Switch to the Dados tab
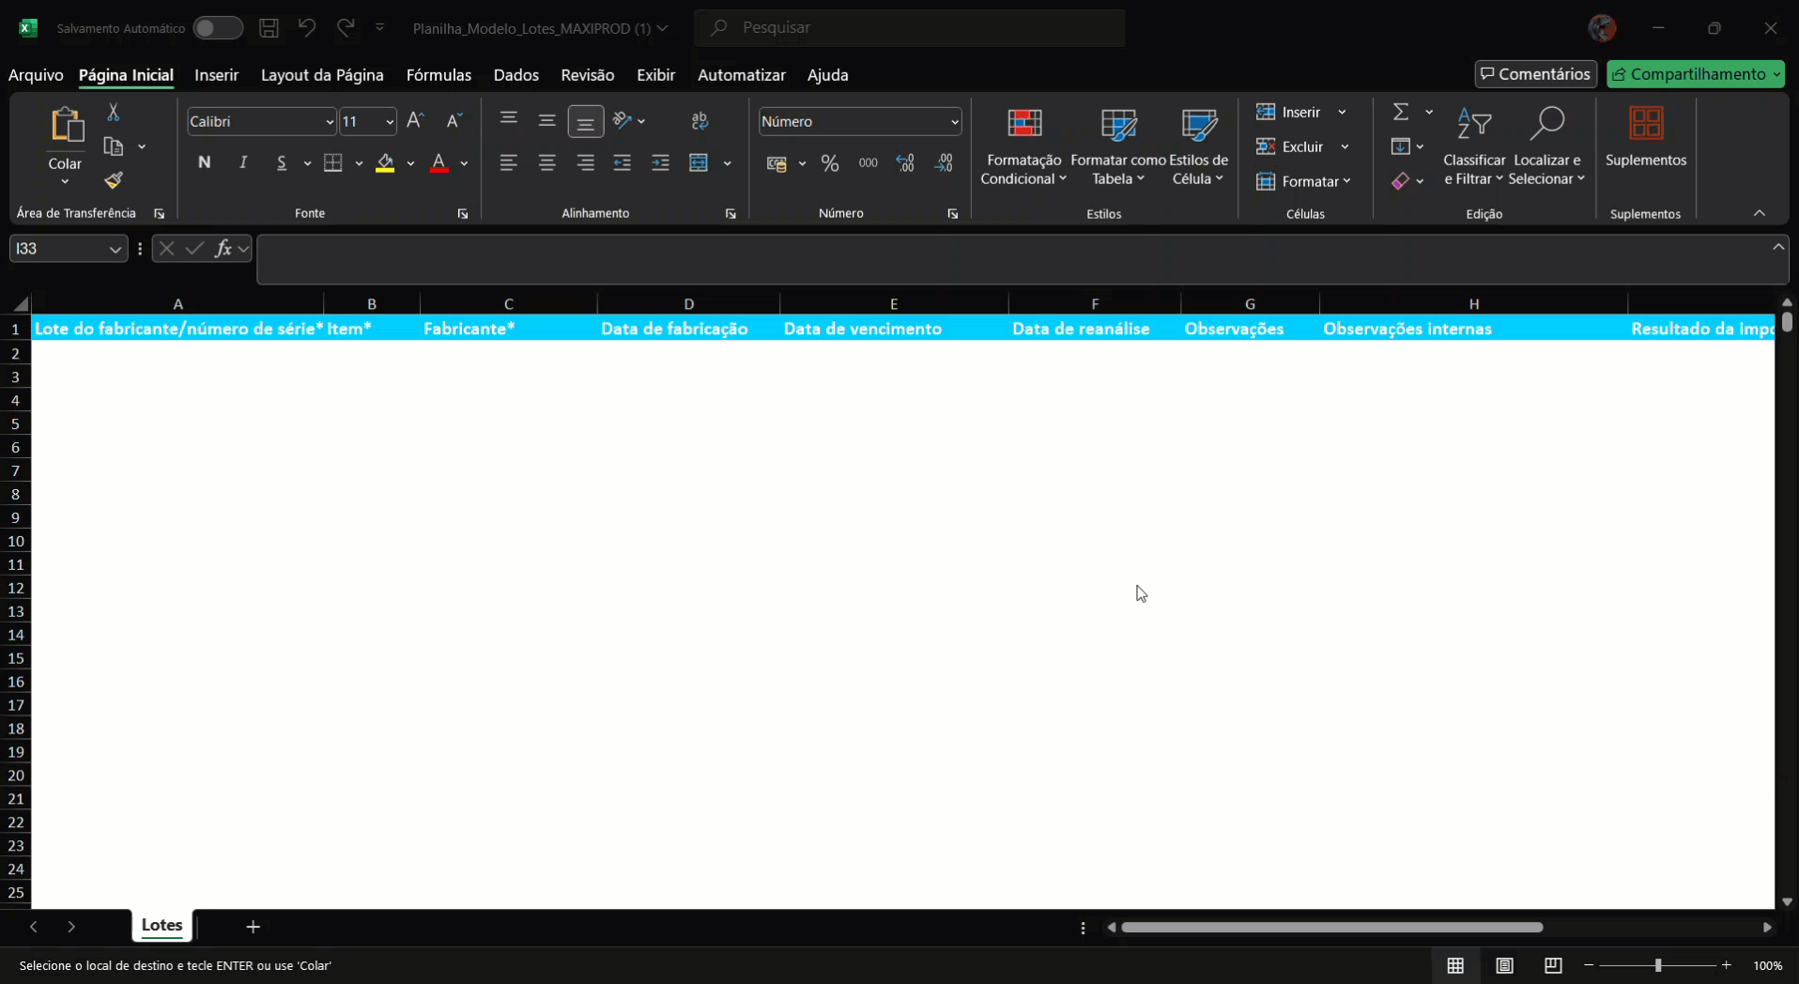This screenshot has width=1799, height=984. (x=516, y=75)
